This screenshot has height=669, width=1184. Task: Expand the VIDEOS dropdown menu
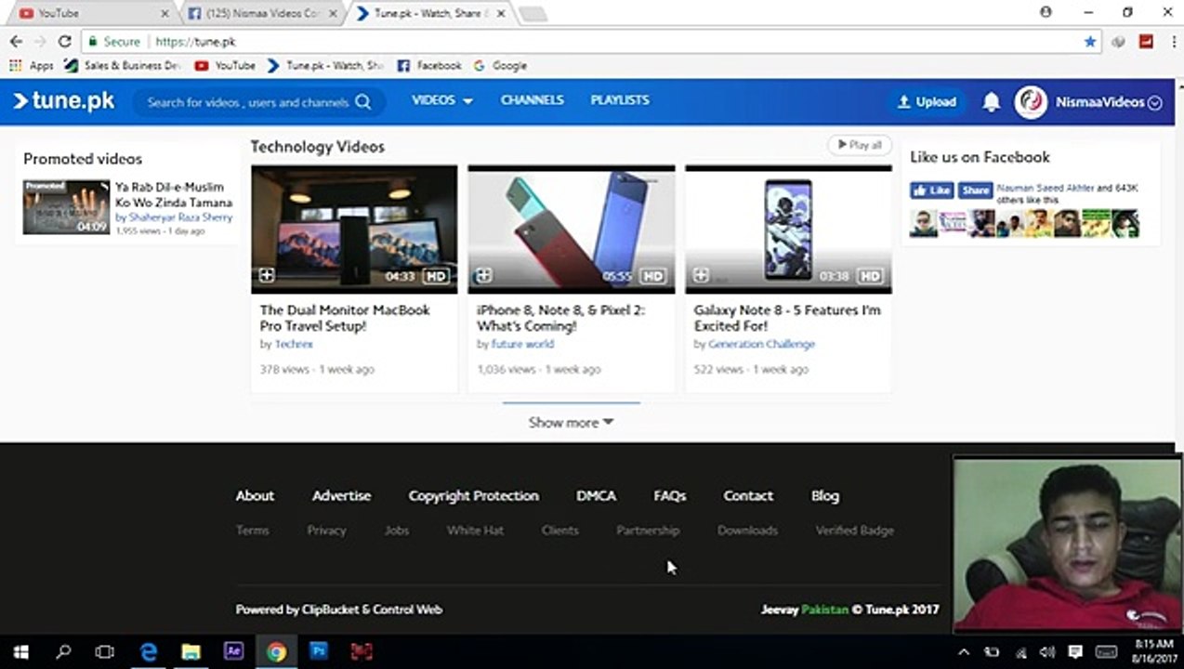442,100
